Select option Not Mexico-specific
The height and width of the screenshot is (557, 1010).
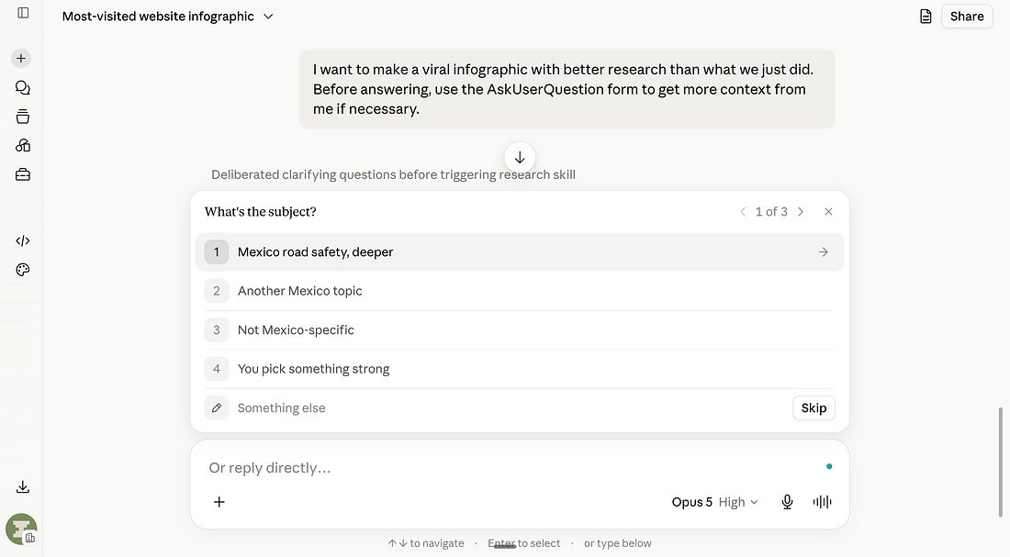520,330
